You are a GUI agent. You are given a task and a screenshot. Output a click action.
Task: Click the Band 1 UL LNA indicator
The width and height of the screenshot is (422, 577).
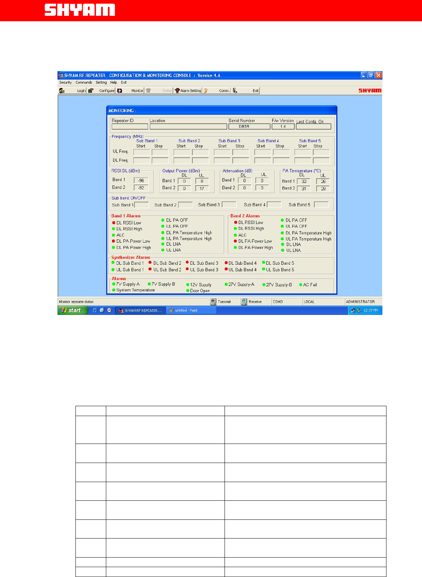163,250
